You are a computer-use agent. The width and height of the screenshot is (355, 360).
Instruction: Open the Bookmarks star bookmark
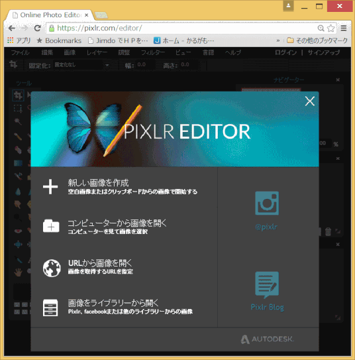point(59,40)
